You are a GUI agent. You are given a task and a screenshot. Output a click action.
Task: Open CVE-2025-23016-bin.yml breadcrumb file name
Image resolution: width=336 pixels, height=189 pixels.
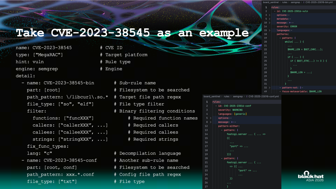[x=319, y=2]
